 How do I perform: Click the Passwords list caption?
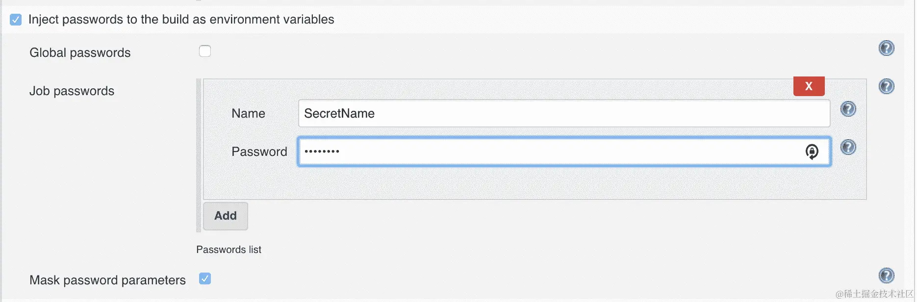(229, 250)
